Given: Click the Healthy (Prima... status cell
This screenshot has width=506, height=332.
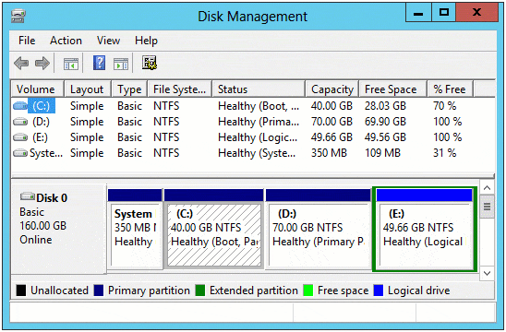Looking at the screenshot, I should click(x=259, y=122).
